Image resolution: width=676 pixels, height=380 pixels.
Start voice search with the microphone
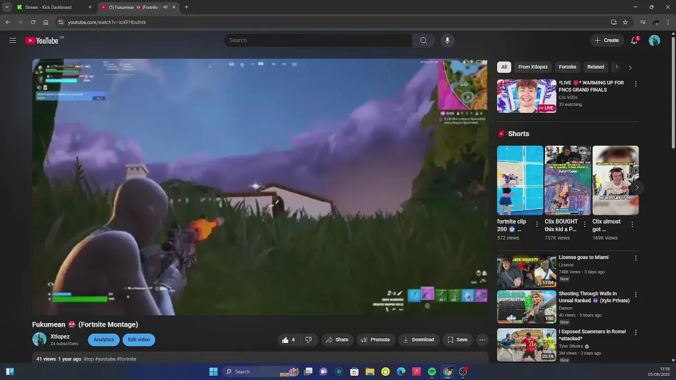(447, 41)
